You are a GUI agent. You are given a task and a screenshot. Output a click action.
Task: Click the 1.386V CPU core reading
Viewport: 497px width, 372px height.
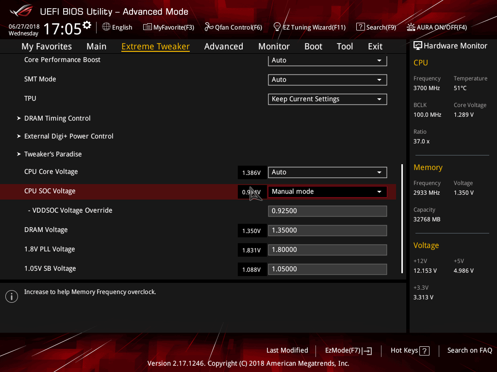(251, 173)
